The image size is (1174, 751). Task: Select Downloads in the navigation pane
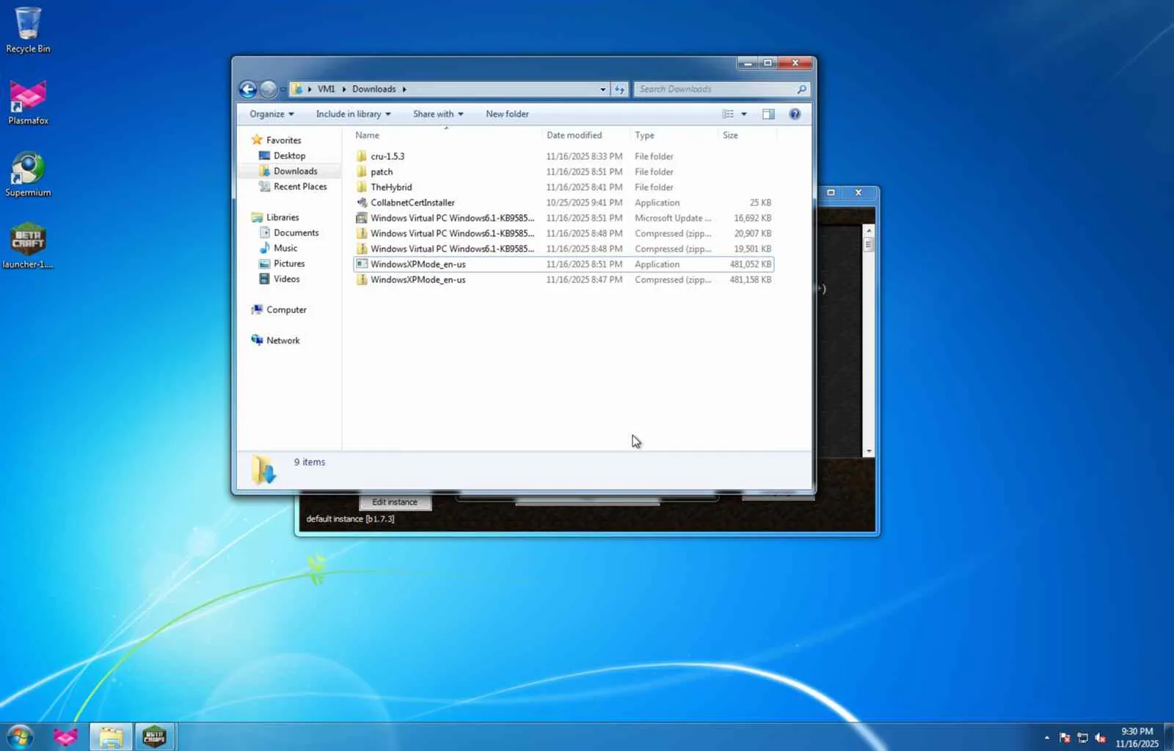[x=295, y=171]
